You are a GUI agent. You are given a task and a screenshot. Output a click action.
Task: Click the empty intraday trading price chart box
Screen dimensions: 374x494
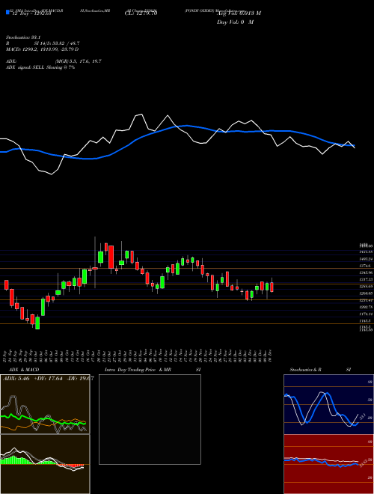(150, 419)
